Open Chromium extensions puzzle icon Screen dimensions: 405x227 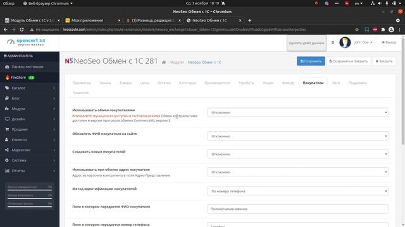pyautogui.click(x=383, y=30)
